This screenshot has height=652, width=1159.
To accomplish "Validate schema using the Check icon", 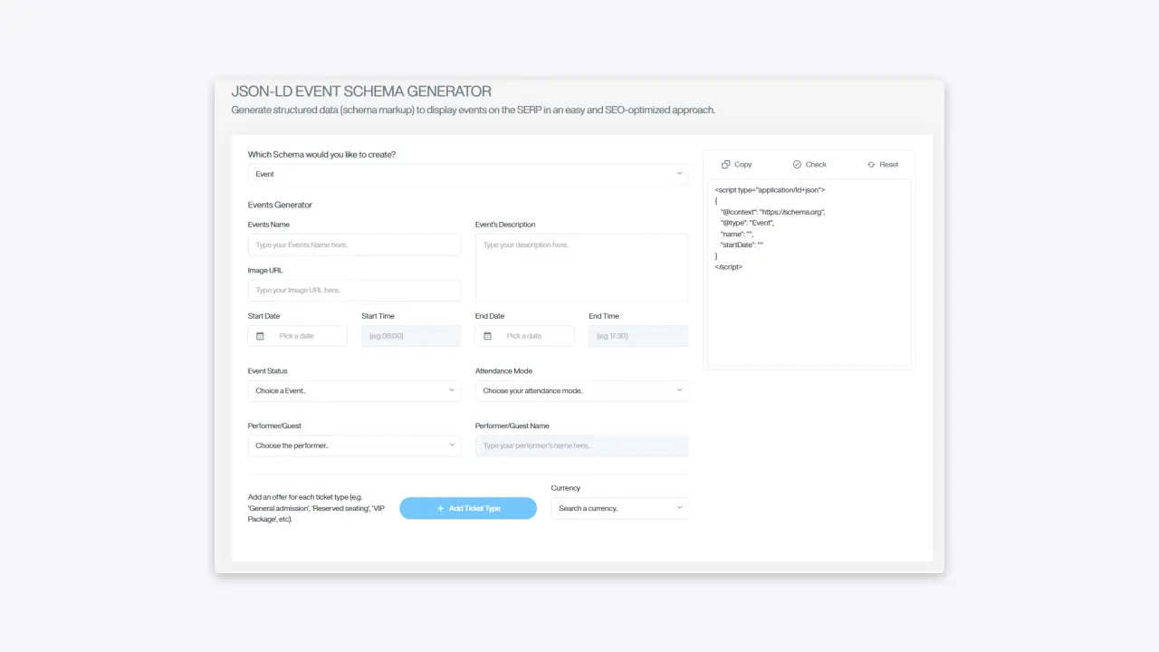I will click(x=809, y=164).
